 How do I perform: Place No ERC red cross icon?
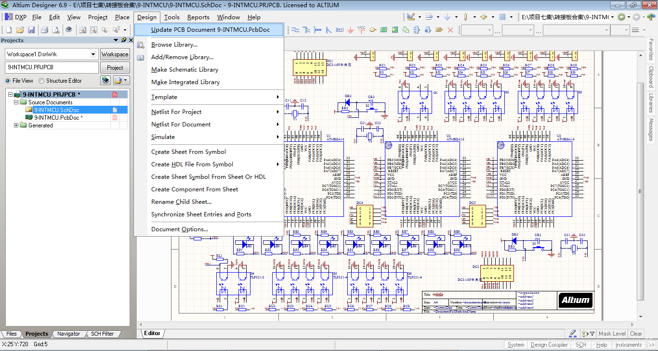point(450,30)
